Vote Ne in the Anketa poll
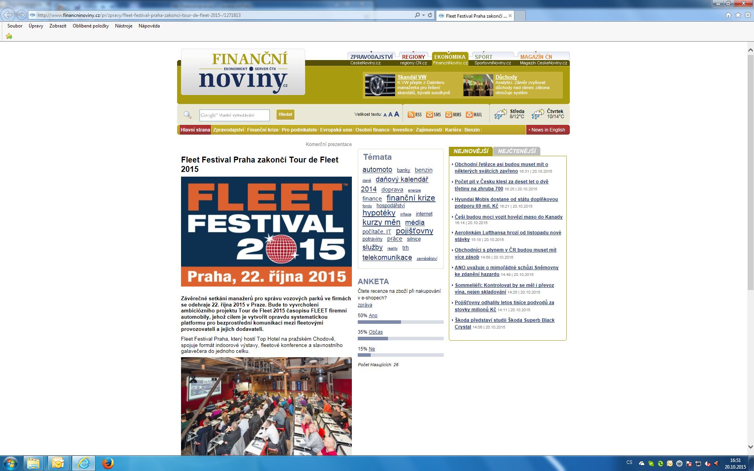The width and height of the screenshot is (754, 471). pyautogui.click(x=372, y=349)
